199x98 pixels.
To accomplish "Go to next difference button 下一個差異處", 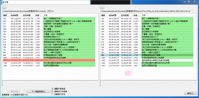I will click(x=38, y=91).
